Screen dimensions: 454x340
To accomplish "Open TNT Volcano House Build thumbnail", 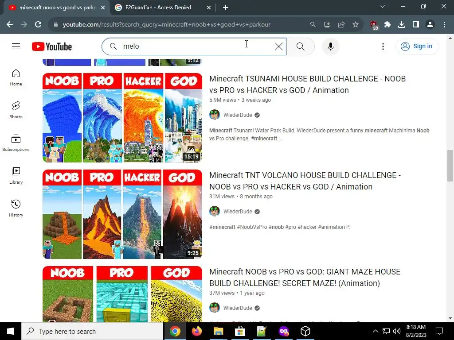I will [122, 214].
